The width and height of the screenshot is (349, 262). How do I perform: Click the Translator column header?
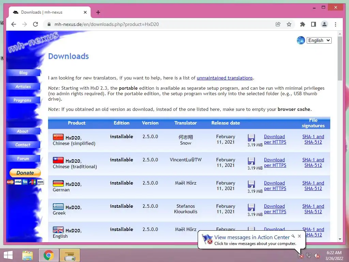click(x=186, y=123)
